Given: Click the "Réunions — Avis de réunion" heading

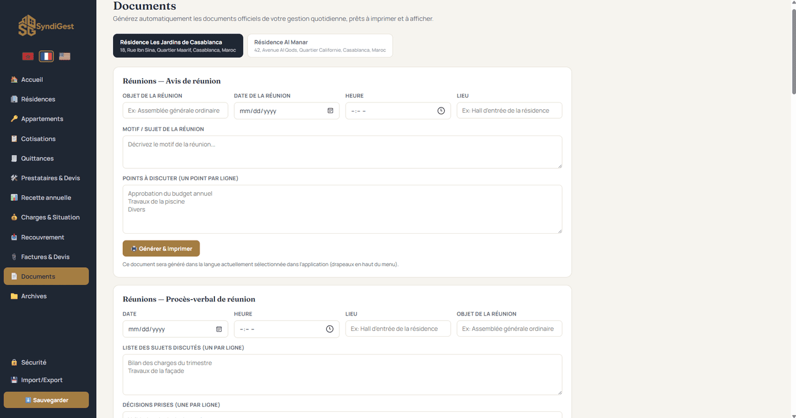Looking at the screenshot, I should [x=172, y=81].
